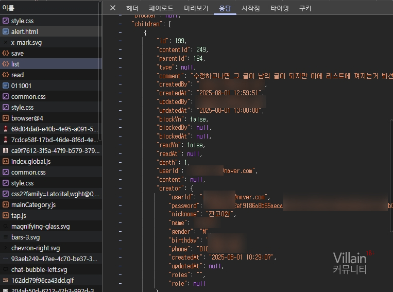Click the "creator" key in the JSON response
Image resolution: width=393 pixels, height=292 pixels.
(169, 189)
